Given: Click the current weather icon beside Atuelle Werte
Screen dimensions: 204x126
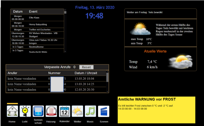Looking at the screenshot, I should (180, 62).
